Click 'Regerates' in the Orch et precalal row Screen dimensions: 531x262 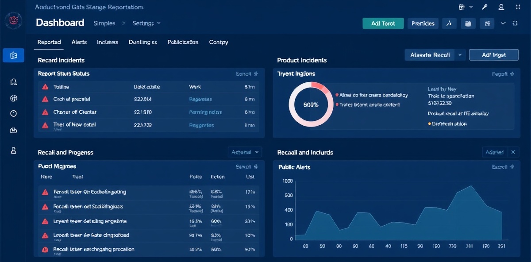pyautogui.click(x=200, y=100)
